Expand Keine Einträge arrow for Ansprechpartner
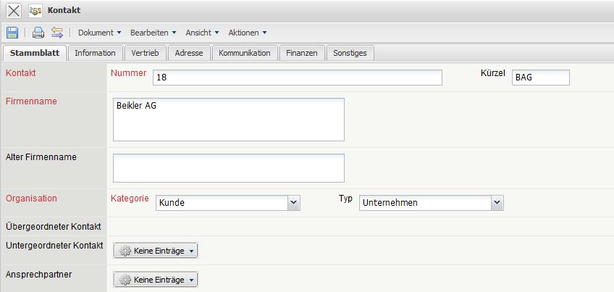Screen dimensions: 614x292 tap(191, 280)
